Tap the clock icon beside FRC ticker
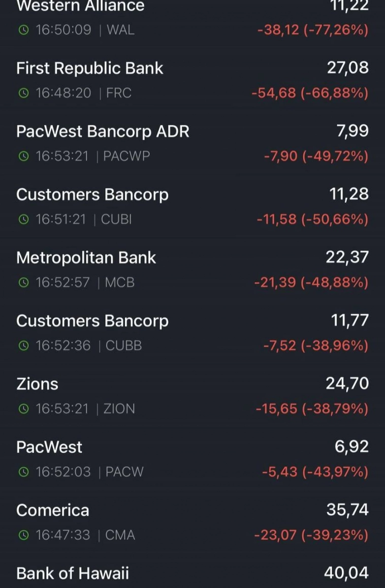Viewport: 385px width, 588px height. coord(23,93)
